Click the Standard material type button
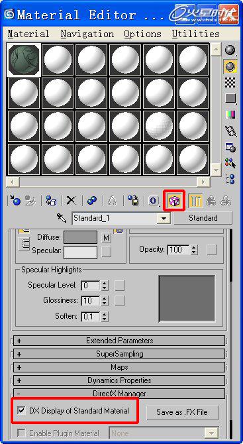The height and width of the screenshot is (444, 243). tap(203, 218)
